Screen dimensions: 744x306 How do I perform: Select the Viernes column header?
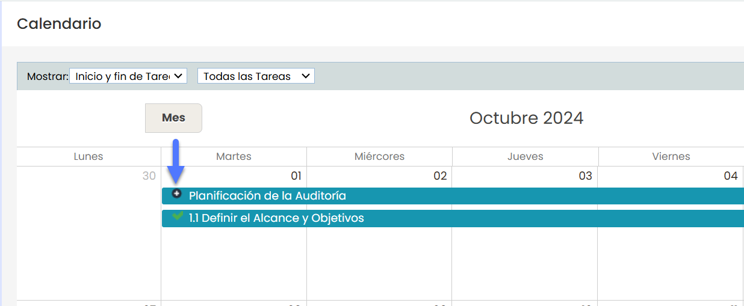click(x=671, y=156)
